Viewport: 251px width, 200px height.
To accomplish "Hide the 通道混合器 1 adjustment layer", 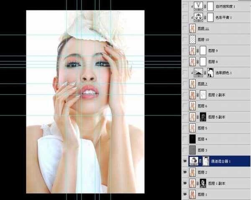I will pyautogui.click(x=185, y=161).
